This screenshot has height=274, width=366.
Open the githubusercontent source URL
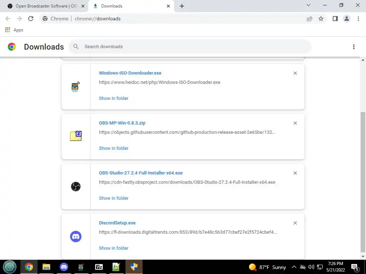pos(187,132)
